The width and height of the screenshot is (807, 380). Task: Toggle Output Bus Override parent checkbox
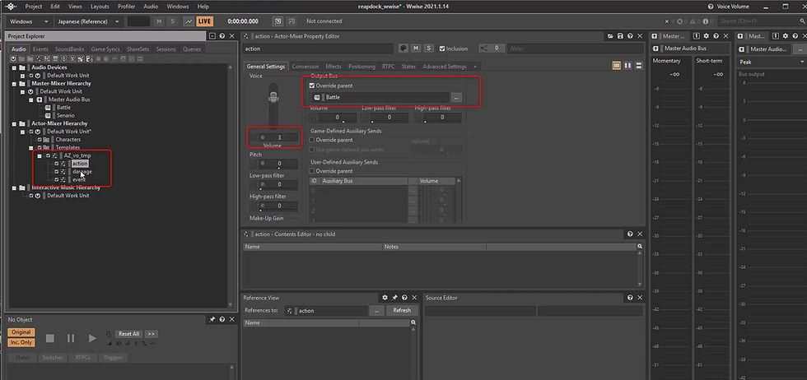coord(311,86)
